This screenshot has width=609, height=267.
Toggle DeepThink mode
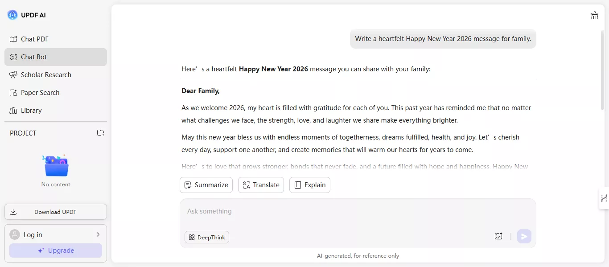[207, 237]
